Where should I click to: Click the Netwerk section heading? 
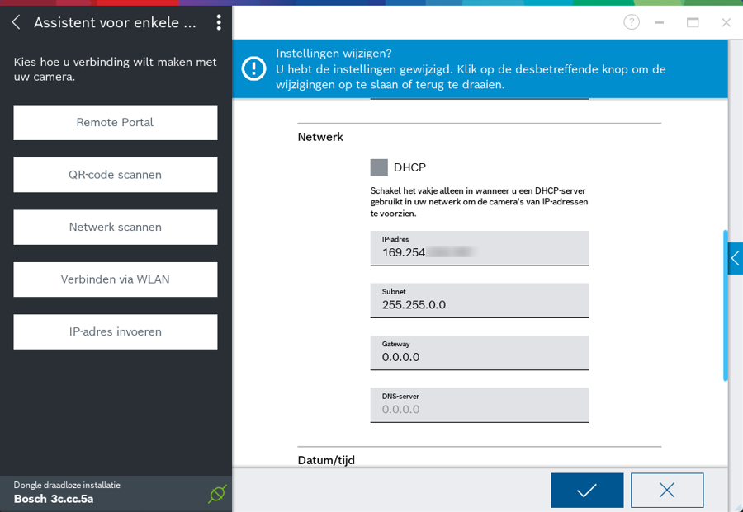click(320, 137)
